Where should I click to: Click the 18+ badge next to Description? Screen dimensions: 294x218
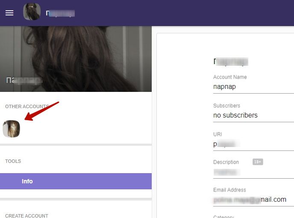point(258,162)
